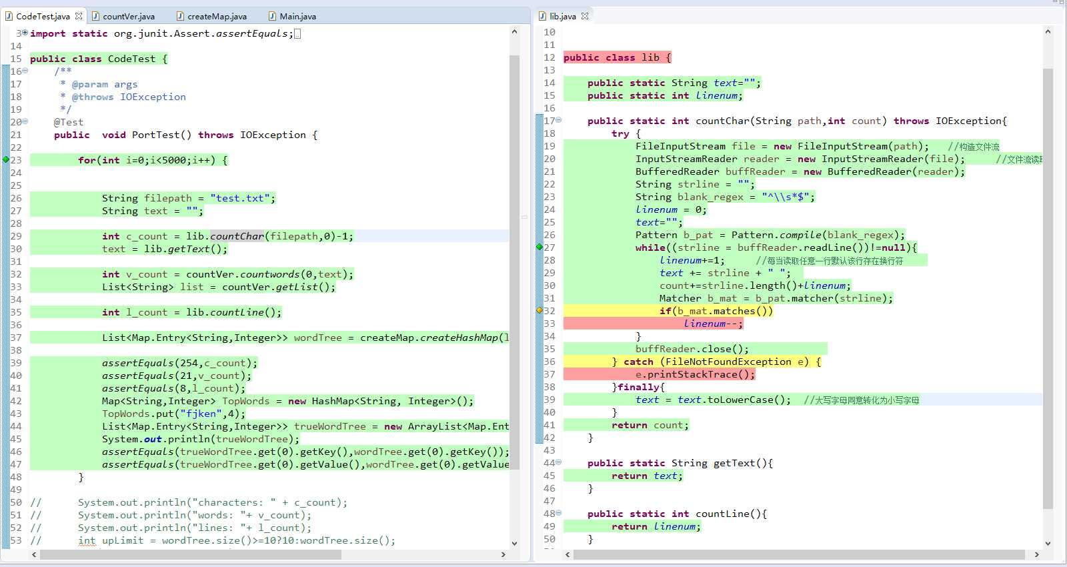This screenshot has height=567, width=1067.
Task: Click the scroll-left arrow in the lib.java editor
Action: click(568, 554)
